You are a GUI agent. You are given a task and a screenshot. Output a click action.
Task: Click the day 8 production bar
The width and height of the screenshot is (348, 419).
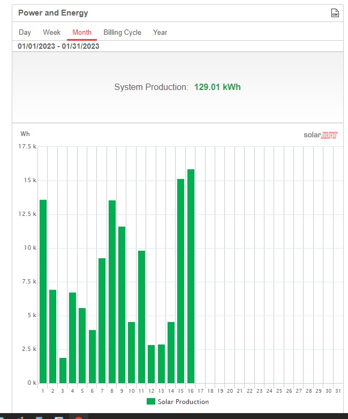point(112,291)
